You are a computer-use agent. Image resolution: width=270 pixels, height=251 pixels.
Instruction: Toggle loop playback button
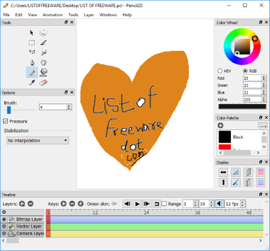157,204
